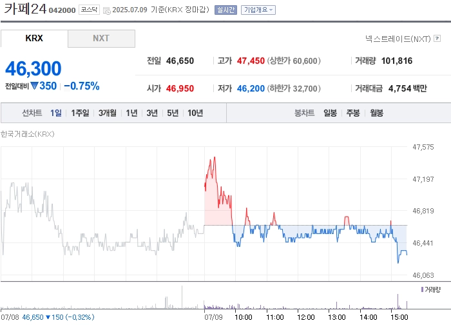Show the 주봉 weekly candle chart
Screen dimensions: 451x332
[353, 113]
